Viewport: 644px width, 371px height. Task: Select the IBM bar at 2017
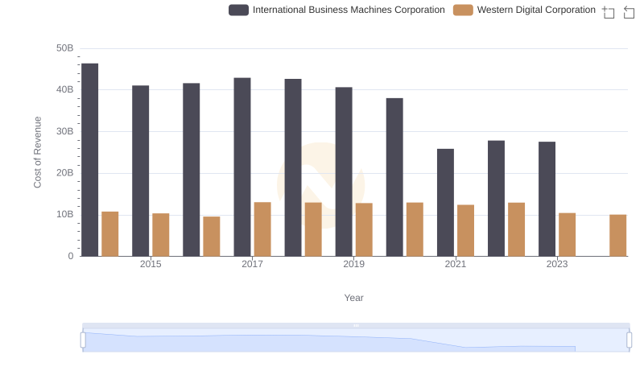pos(242,167)
